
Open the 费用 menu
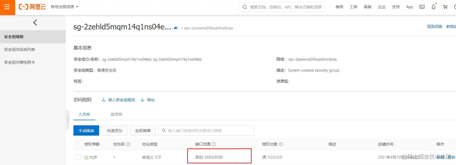[x=339, y=7]
